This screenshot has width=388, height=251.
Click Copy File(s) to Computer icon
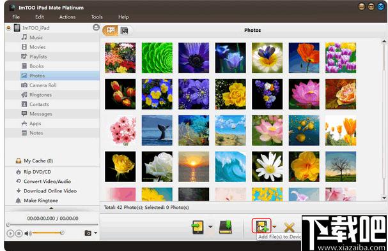(x=226, y=227)
